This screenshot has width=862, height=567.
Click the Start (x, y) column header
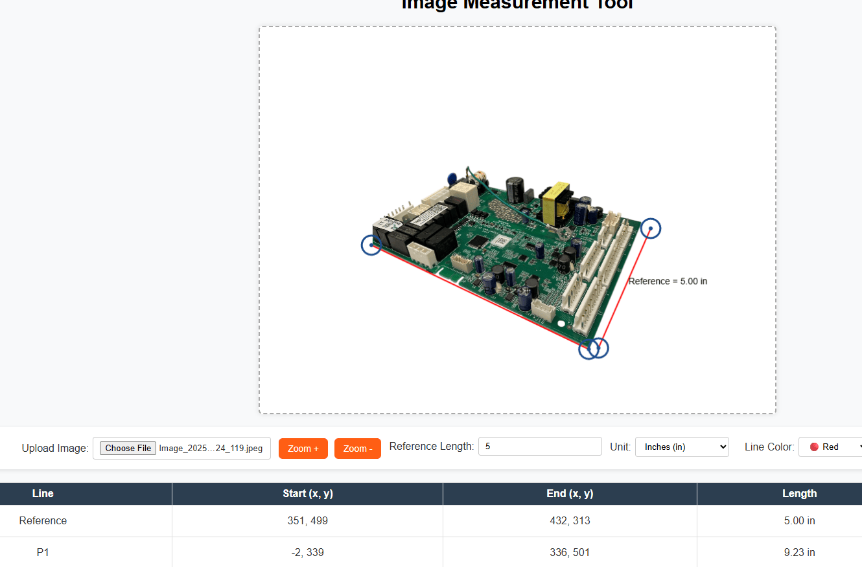(307, 493)
